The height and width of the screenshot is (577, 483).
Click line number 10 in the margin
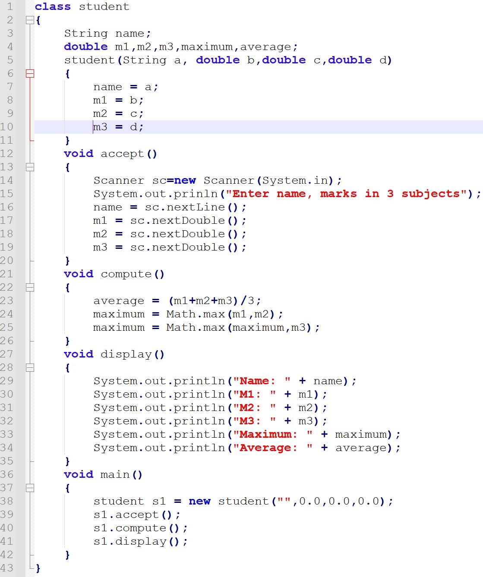6,127
